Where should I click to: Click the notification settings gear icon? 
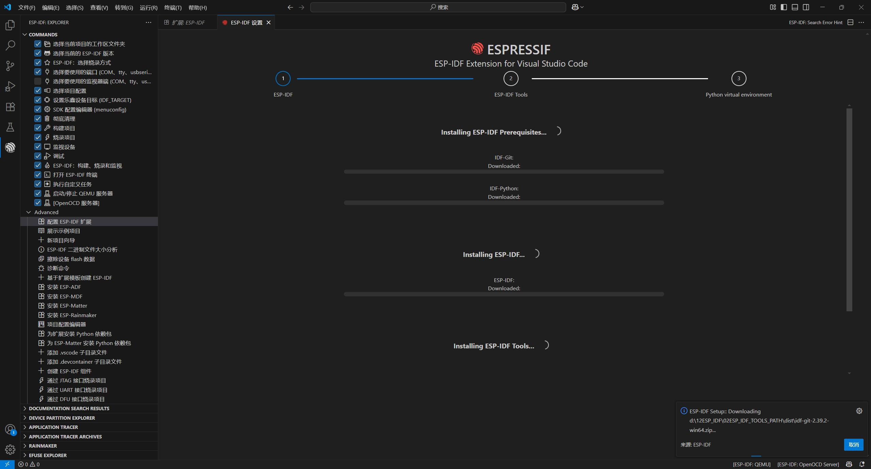860,411
